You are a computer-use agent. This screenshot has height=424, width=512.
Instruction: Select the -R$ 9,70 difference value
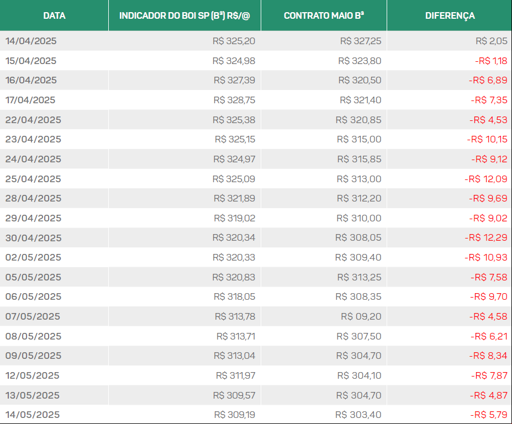[489, 296]
